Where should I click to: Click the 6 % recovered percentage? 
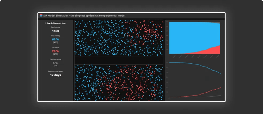coord(55,63)
